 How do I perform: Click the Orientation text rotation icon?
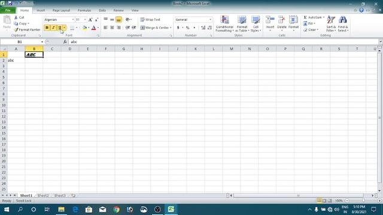click(127, 20)
